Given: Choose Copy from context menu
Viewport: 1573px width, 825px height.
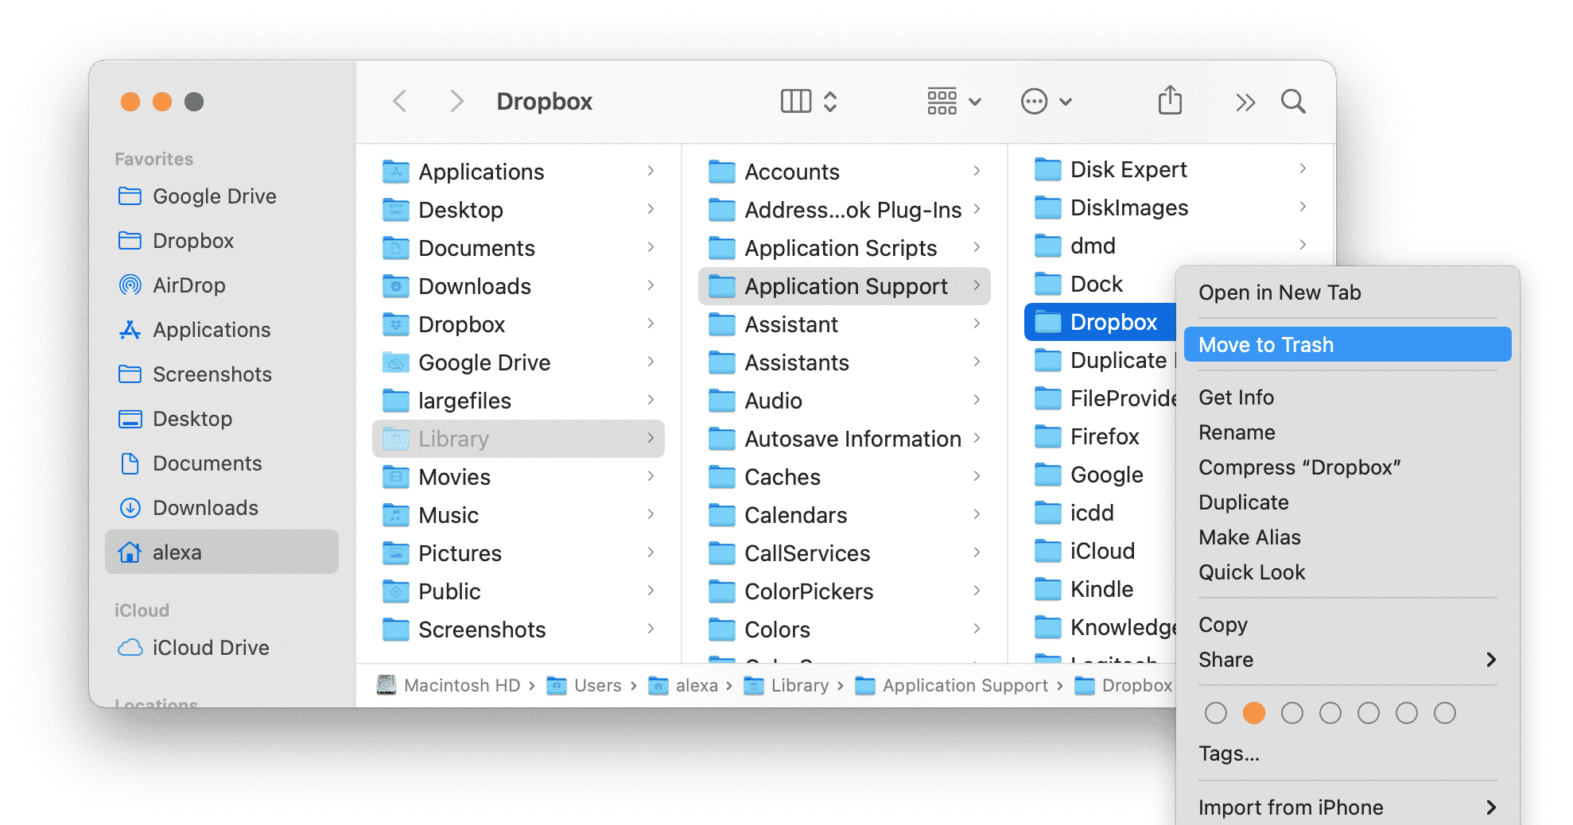Looking at the screenshot, I should click(1347, 625).
